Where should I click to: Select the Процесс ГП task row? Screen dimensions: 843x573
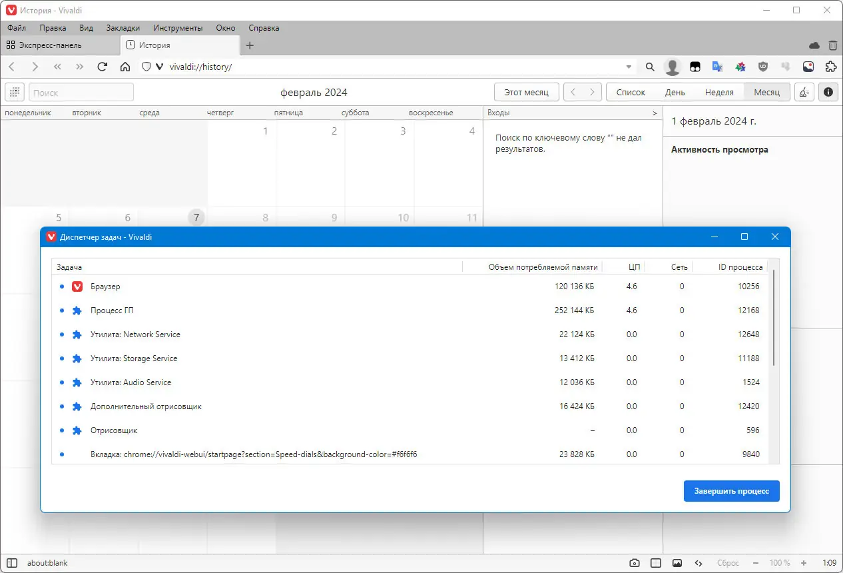click(410, 310)
